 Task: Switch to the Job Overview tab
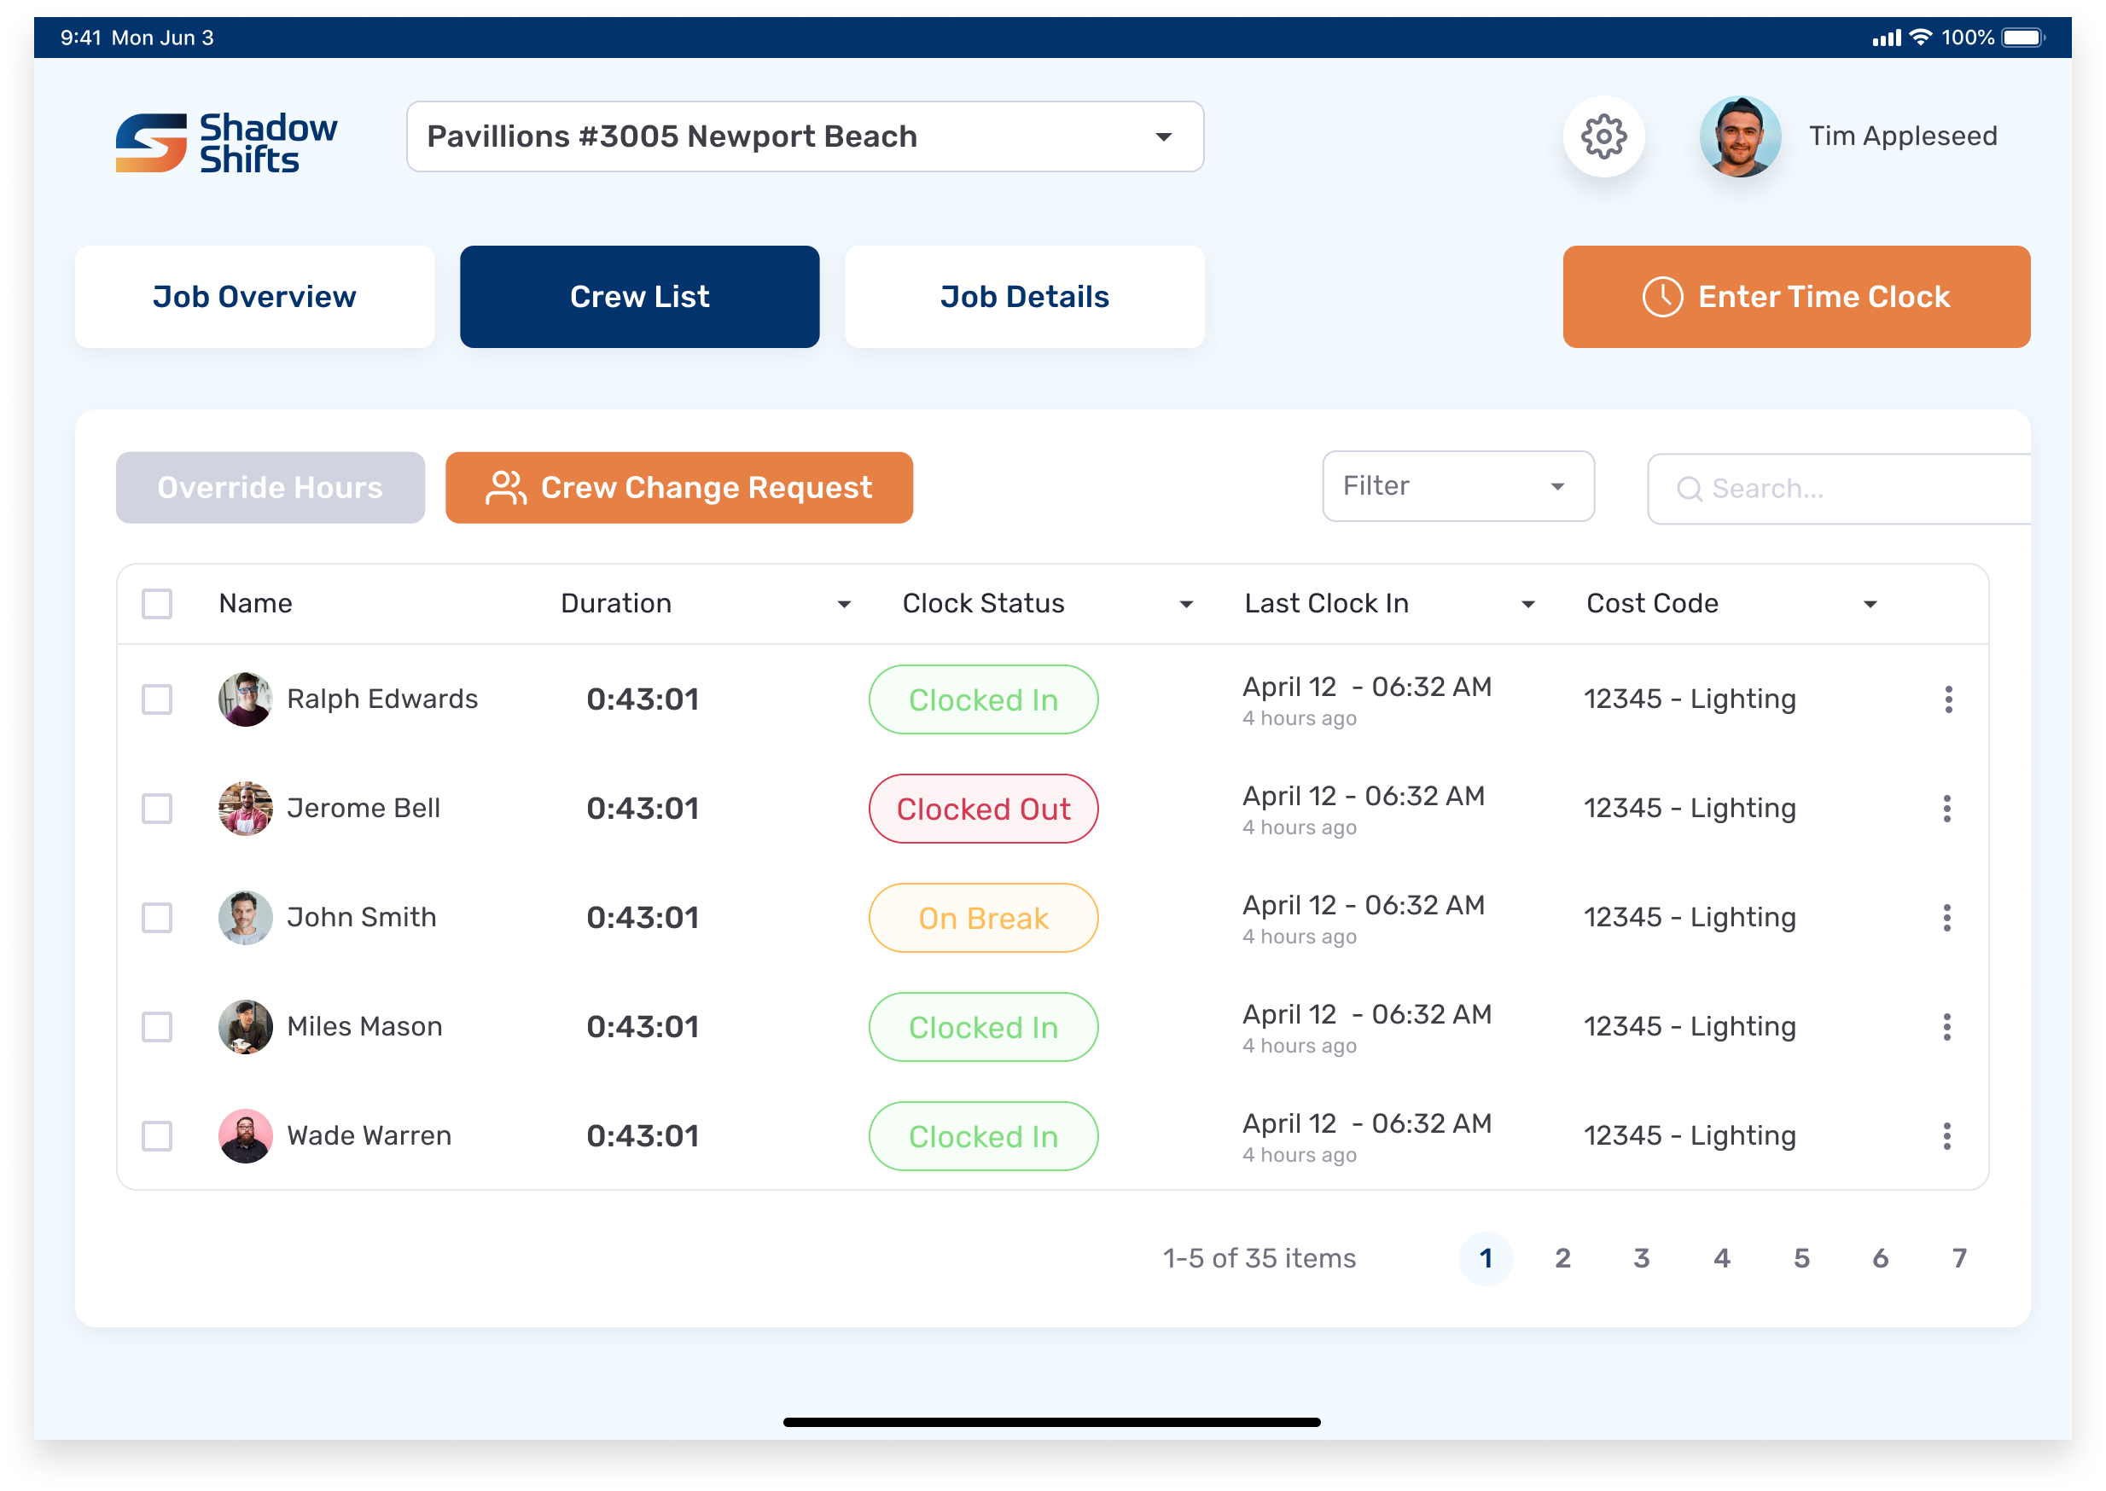tap(254, 297)
